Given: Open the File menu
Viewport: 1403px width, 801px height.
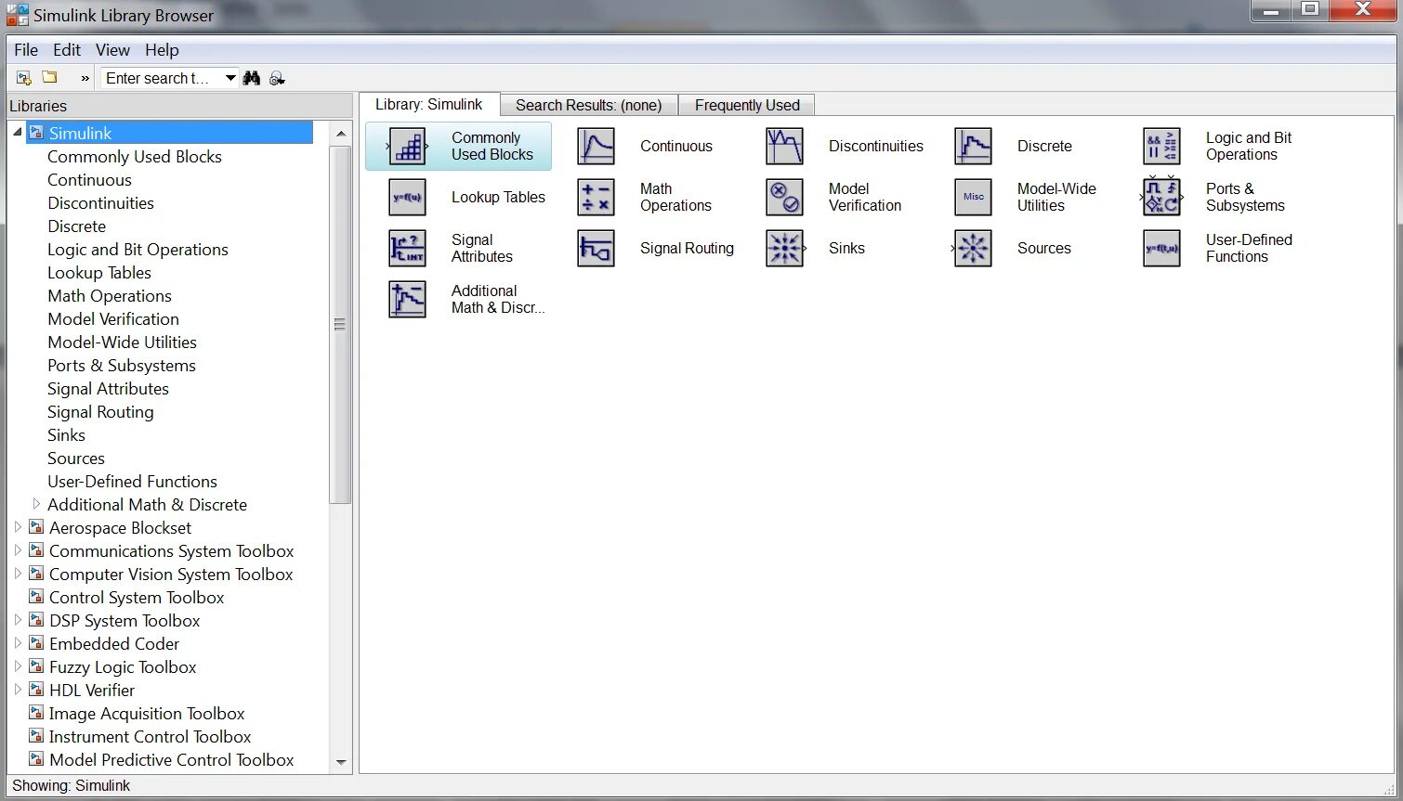Looking at the screenshot, I should coord(26,50).
